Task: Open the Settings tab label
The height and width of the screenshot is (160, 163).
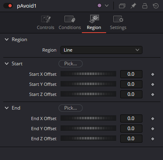Action: (x=118, y=28)
